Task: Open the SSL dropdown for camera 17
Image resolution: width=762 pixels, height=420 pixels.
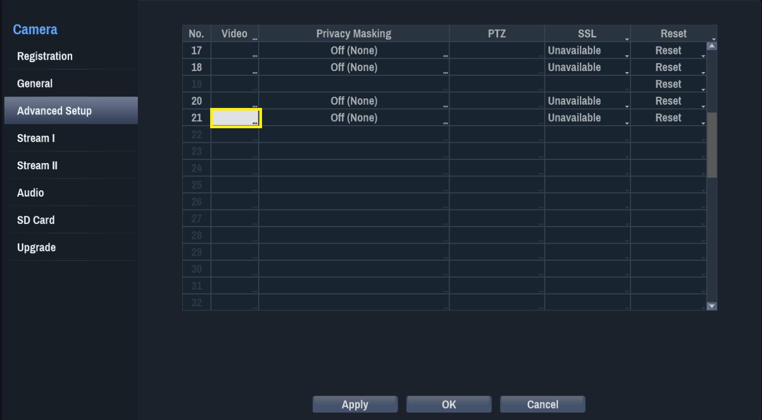Action: pos(588,50)
